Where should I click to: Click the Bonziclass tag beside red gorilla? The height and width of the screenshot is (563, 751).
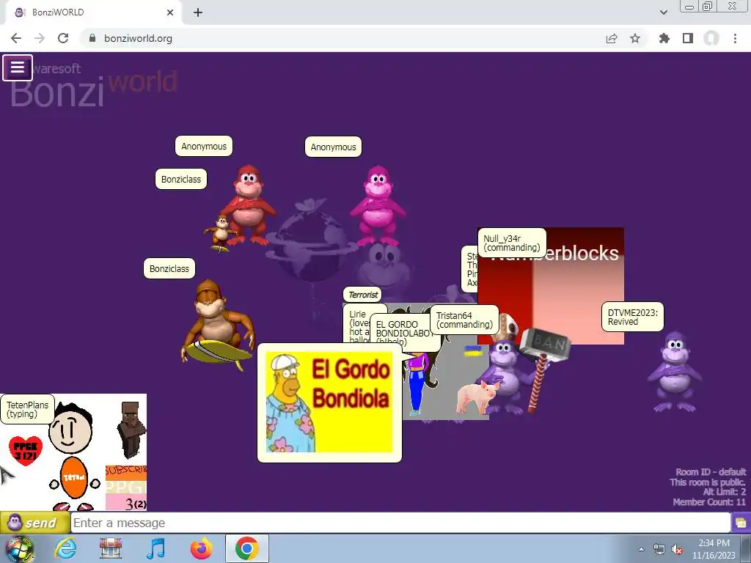tap(181, 179)
